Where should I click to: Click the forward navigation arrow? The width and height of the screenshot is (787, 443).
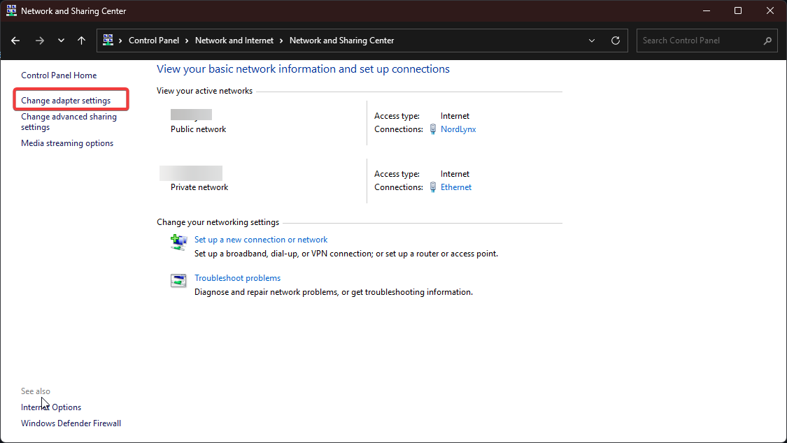pos(40,41)
